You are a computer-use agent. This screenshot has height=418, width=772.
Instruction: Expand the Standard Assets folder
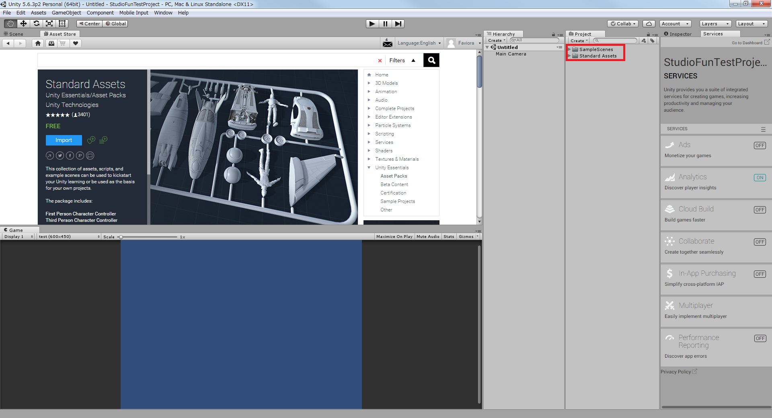(x=569, y=56)
